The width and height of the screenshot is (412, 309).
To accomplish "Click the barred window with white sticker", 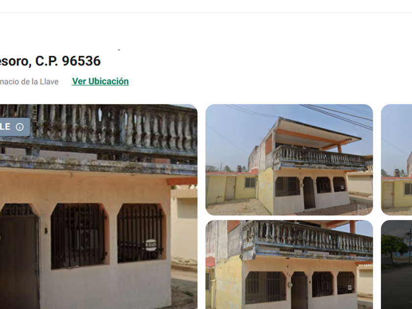I will click(x=140, y=233).
